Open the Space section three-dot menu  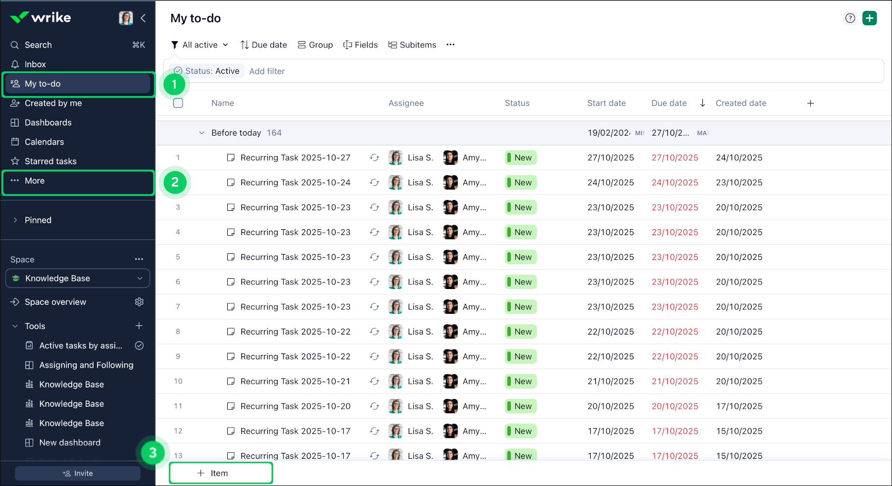139,259
